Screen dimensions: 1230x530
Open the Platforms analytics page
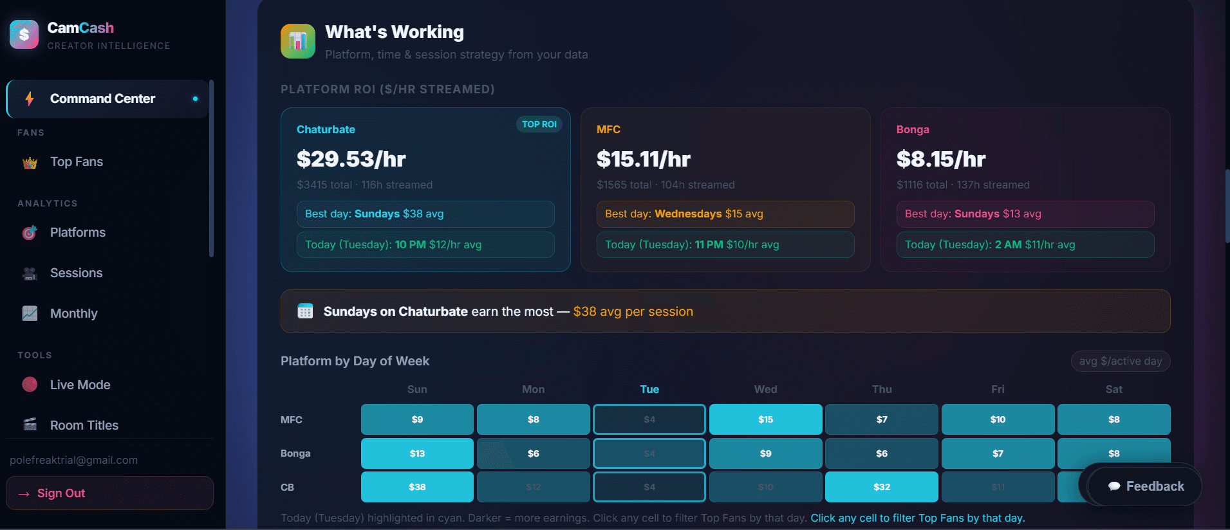click(x=107, y=233)
